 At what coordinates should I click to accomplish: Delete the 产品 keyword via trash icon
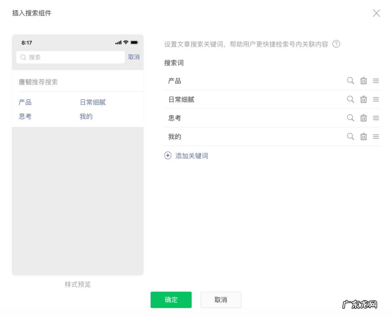[363, 81]
